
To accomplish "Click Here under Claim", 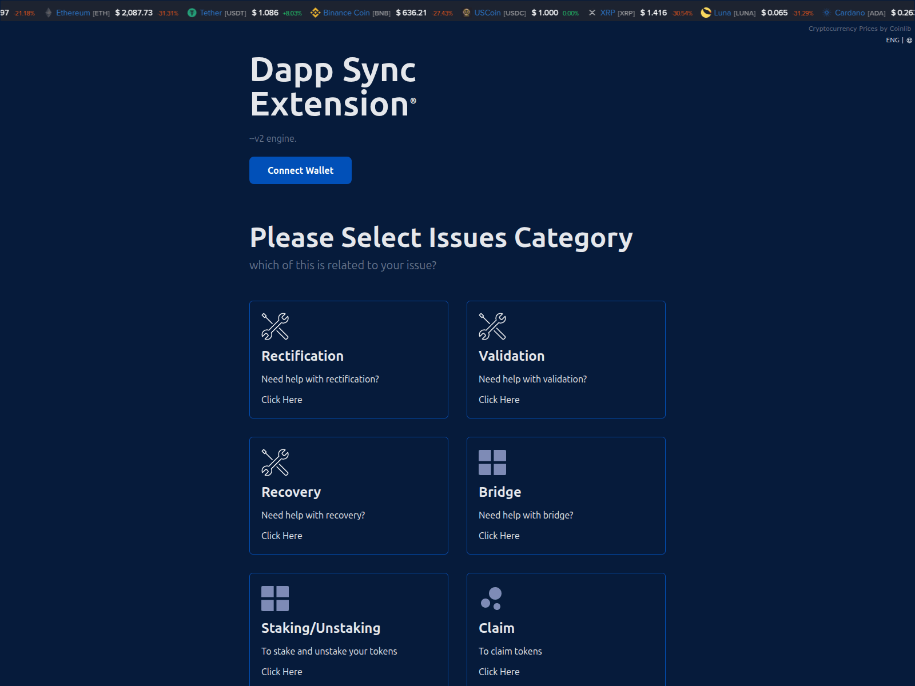I will [x=499, y=672].
